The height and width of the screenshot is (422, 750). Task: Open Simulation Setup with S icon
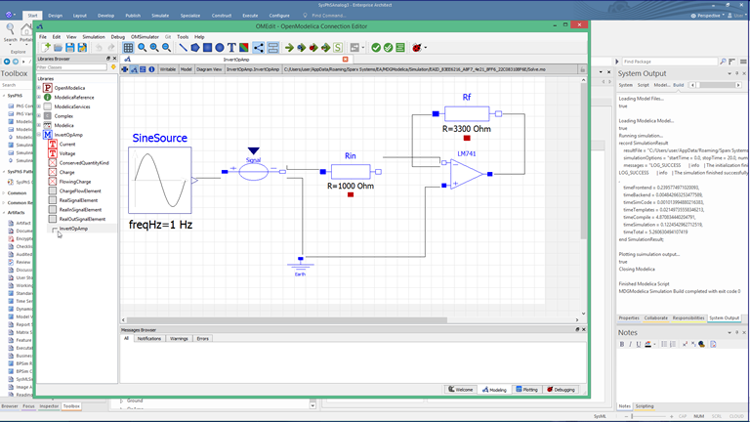coord(338,47)
